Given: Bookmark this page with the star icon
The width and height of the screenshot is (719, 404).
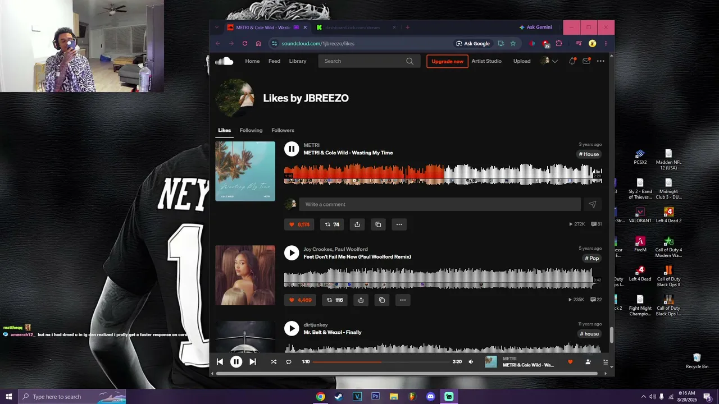Looking at the screenshot, I should 513,43.
